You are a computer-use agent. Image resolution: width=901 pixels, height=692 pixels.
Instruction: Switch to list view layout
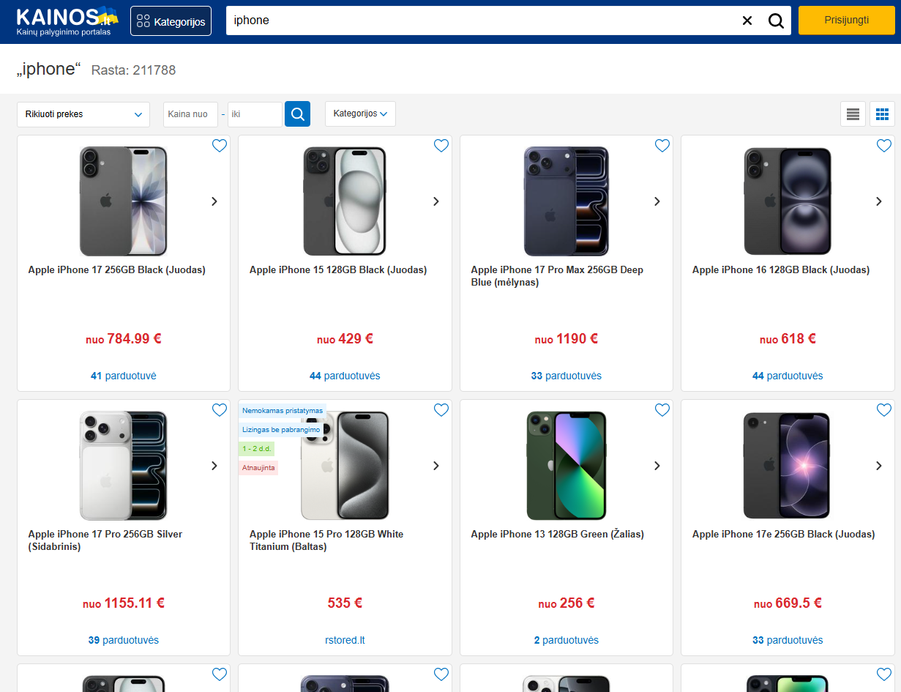pyautogui.click(x=853, y=114)
